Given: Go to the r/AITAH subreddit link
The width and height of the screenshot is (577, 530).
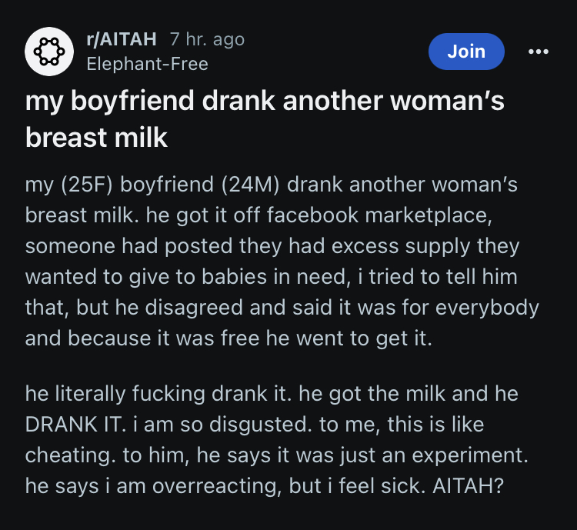Looking at the screenshot, I should click(122, 39).
